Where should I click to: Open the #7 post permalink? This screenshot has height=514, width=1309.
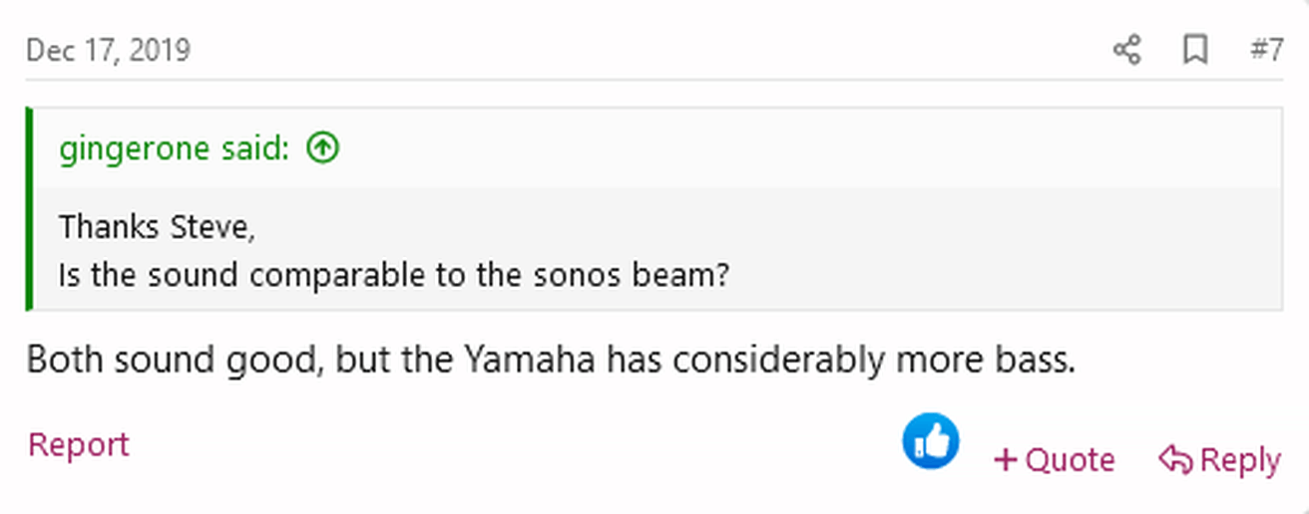coord(1266,50)
